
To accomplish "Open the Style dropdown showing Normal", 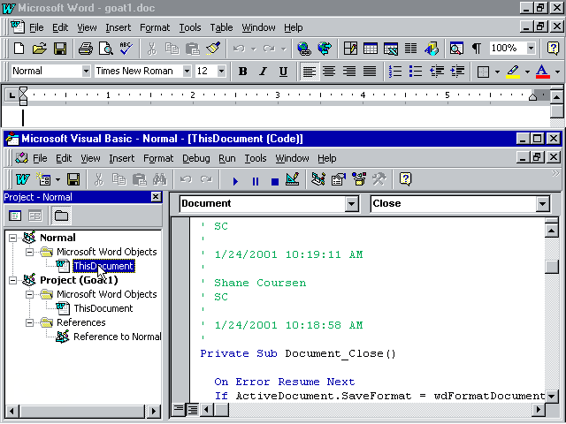I will tap(86, 71).
